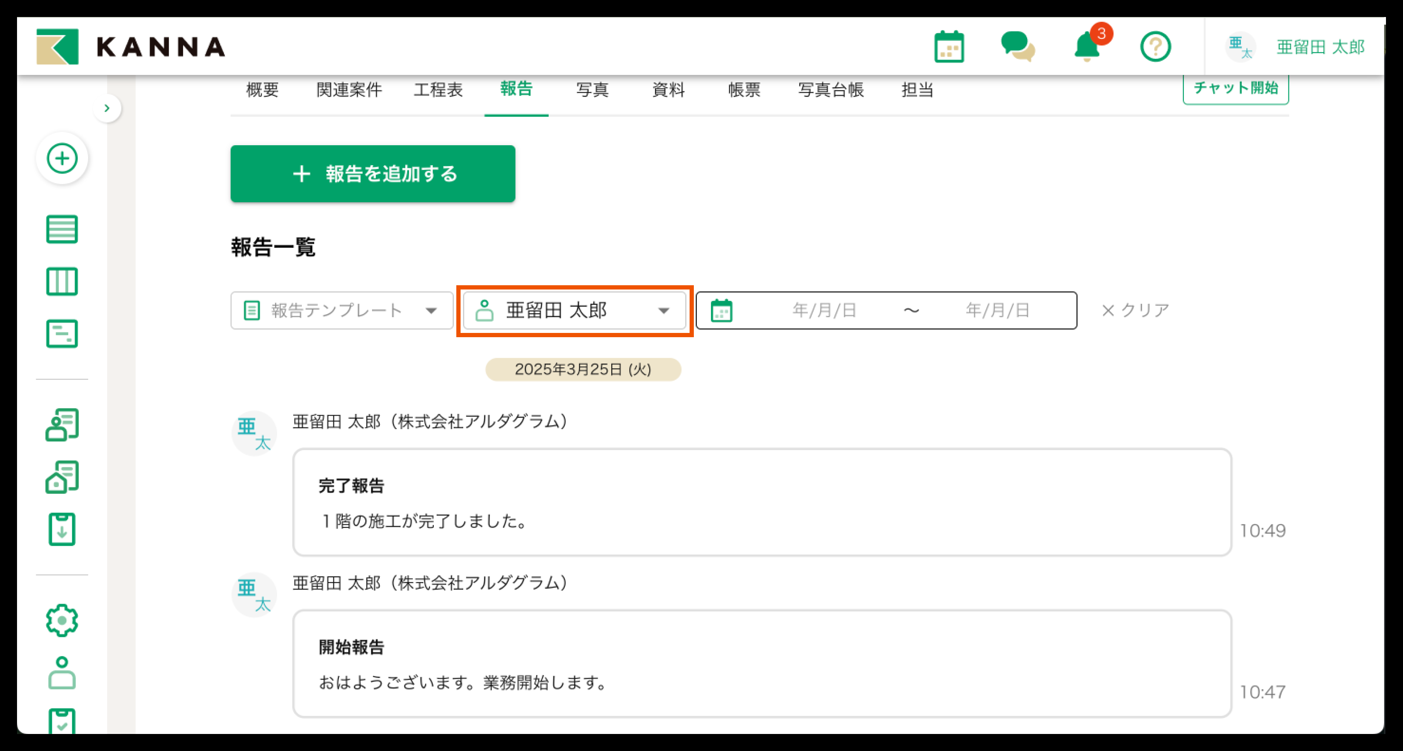Expand the sidebar with the chevron arrow
Screen dimensions: 1403x751
(107, 109)
